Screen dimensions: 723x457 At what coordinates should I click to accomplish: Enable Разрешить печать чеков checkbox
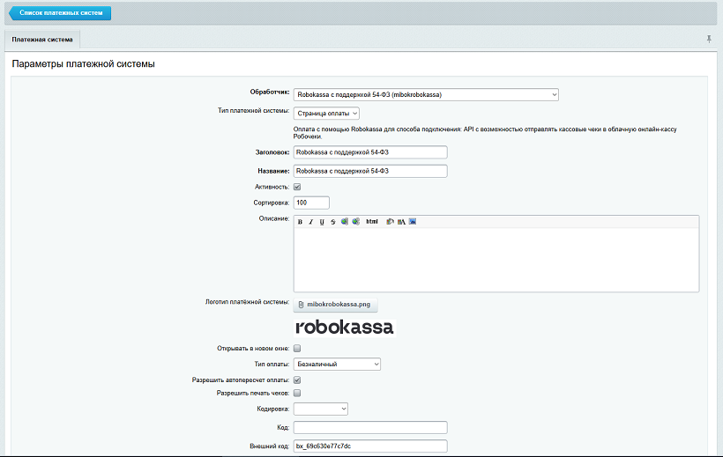click(297, 393)
